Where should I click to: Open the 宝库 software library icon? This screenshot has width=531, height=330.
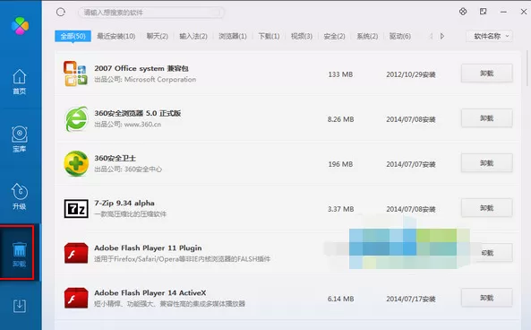(x=20, y=139)
